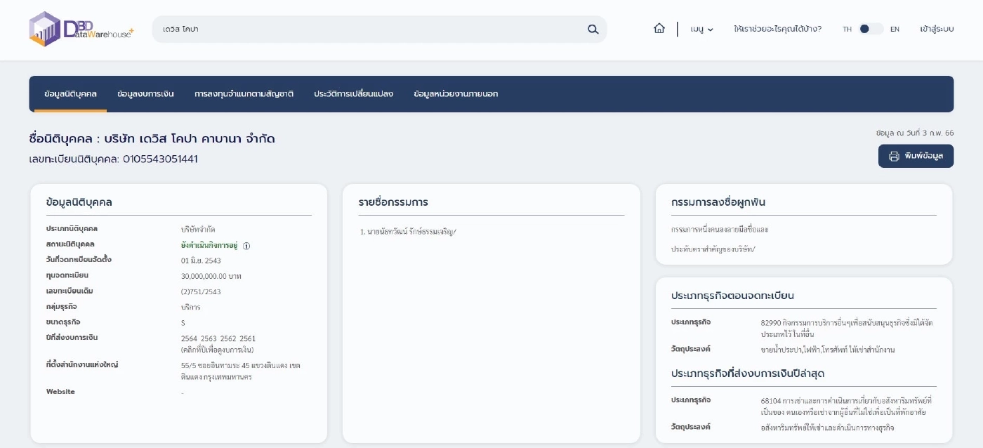Click the DBD DataWarehouse logo
Image resolution: width=983 pixels, height=448 pixels.
pyautogui.click(x=81, y=29)
